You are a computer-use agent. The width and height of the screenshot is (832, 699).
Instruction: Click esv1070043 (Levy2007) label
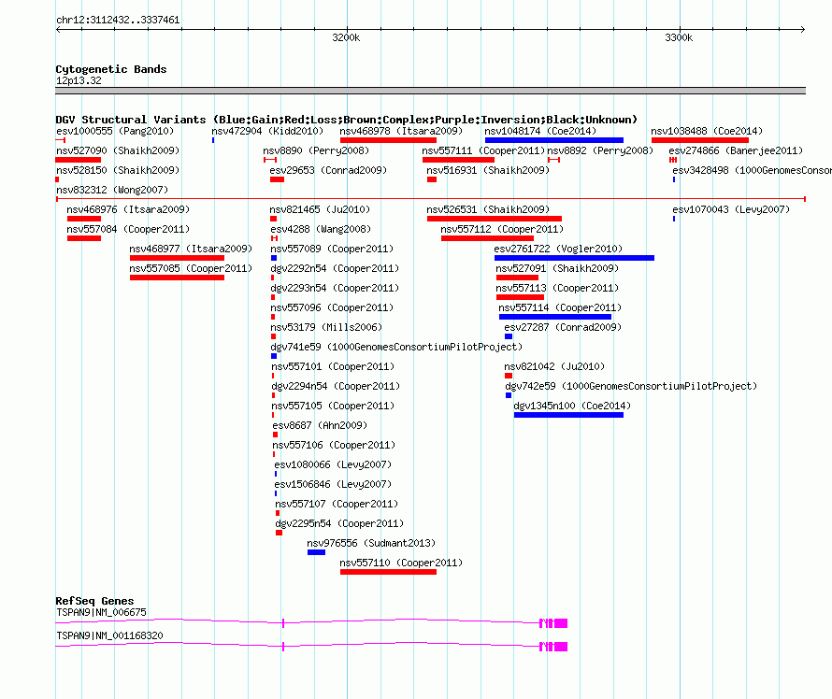pyautogui.click(x=731, y=209)
